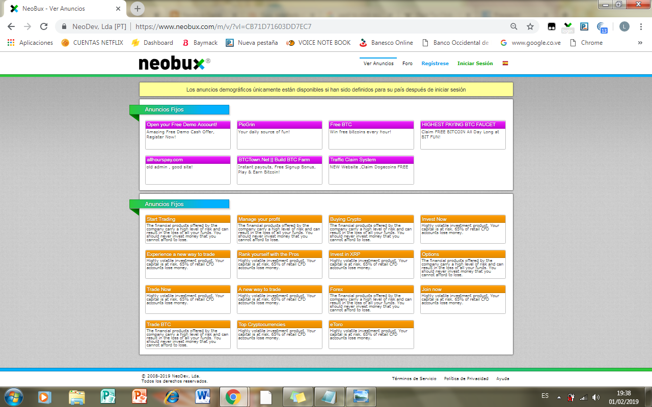Open the Rank yourself with the Pros ad
652x407 pixels.
coord(280,265)
